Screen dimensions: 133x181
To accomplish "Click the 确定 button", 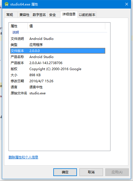I will pyautogui.click(x=65, y=172).
